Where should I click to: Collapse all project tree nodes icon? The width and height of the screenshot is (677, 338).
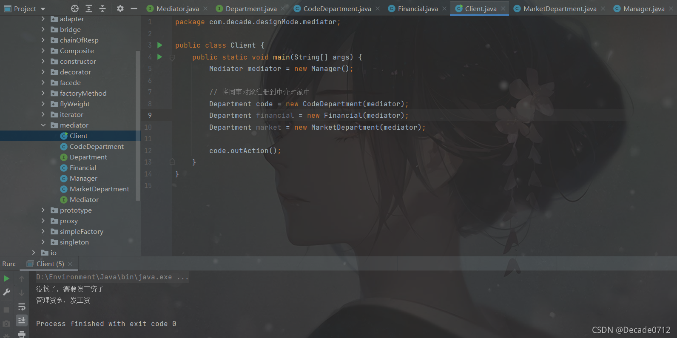click(102, 9)
